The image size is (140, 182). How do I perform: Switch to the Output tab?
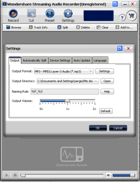tap(15, 60)
